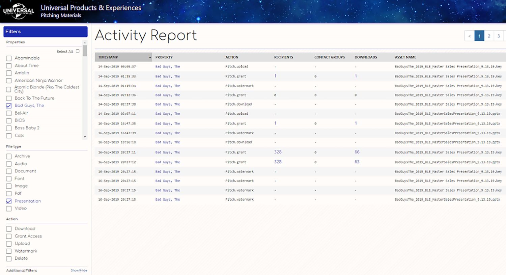
Task: Open Bad Guys link at 18:56:18 row
Action: (x=168, y=142)
